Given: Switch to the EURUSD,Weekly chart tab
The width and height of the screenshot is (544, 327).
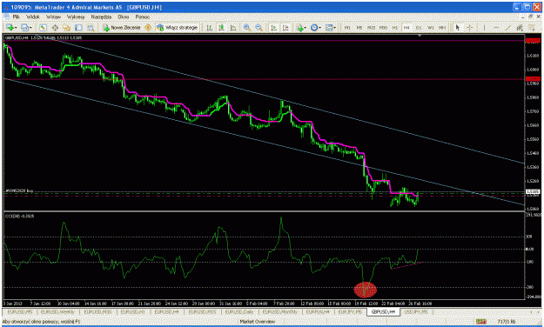Looking at the screenshot, I should coord(57,312).
